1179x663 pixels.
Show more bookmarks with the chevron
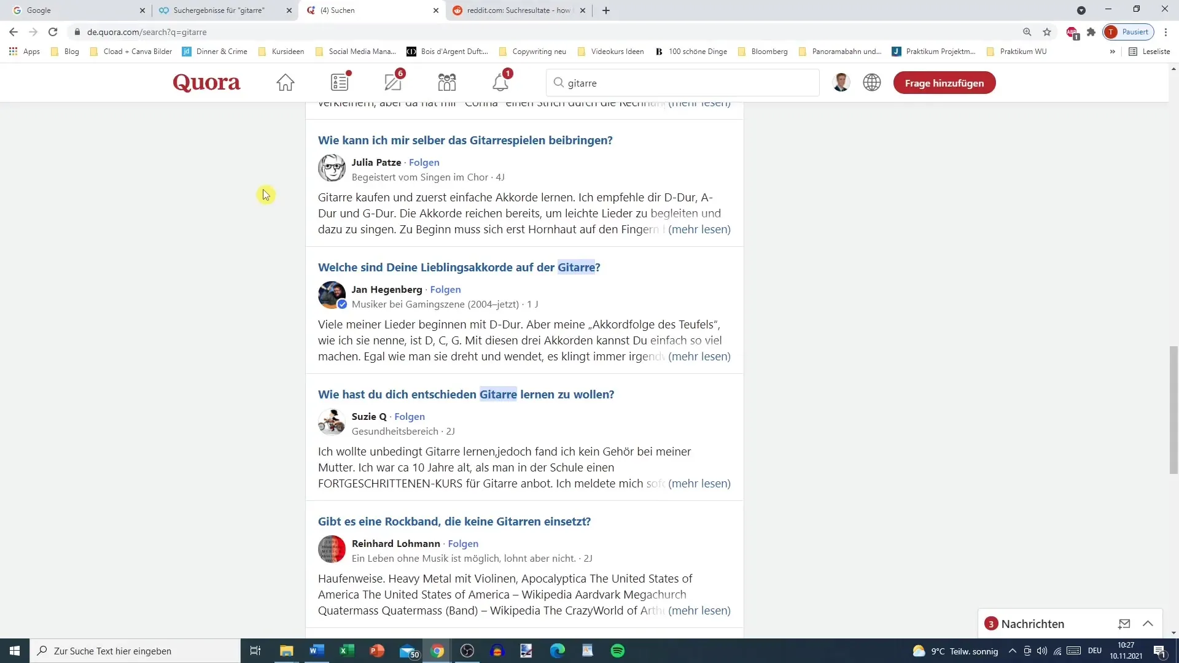point(1113,52)
